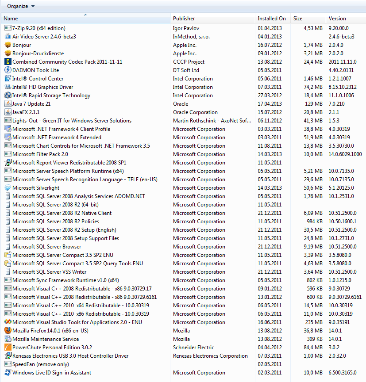Viewport: 366px width, 382px height.
Task: Select Visual C++ 2010 x86 Redistributable entry
Action: coord(81,314)
